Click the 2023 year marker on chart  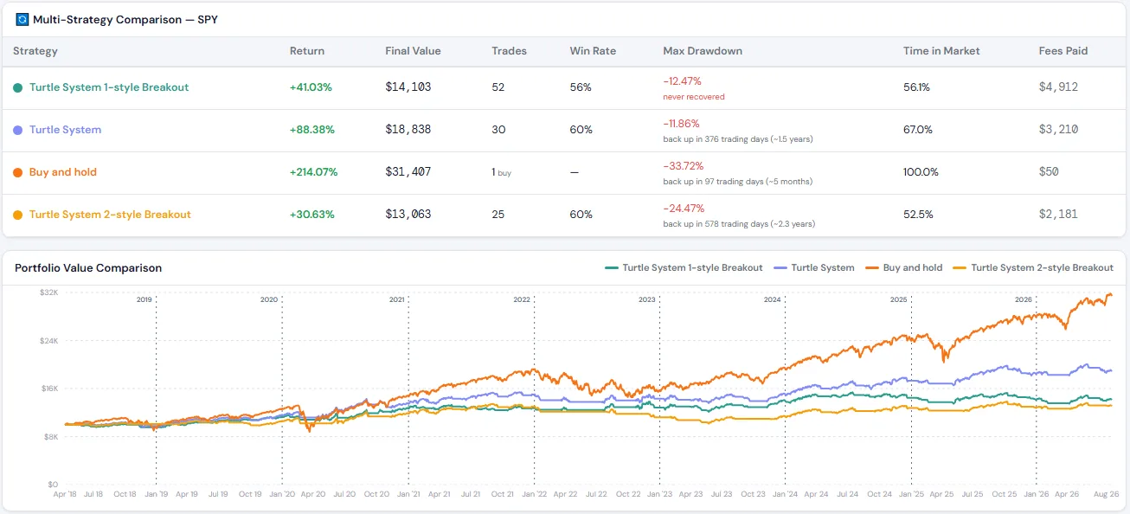pos(646,299)
